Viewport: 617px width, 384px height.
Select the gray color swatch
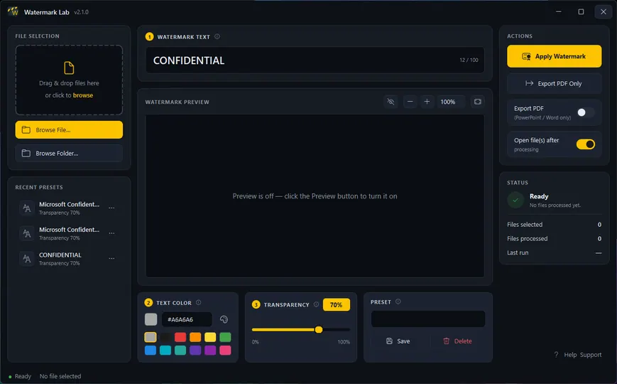151,337
